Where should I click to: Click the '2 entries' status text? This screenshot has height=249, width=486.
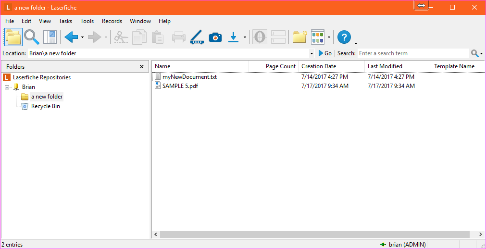(12, 245)
